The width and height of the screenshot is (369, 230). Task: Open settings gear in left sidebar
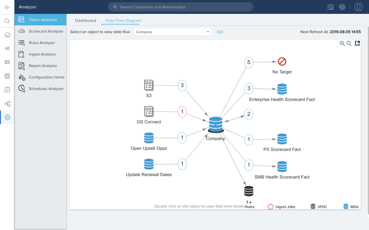pyautogui.click(x=7, y=117)
